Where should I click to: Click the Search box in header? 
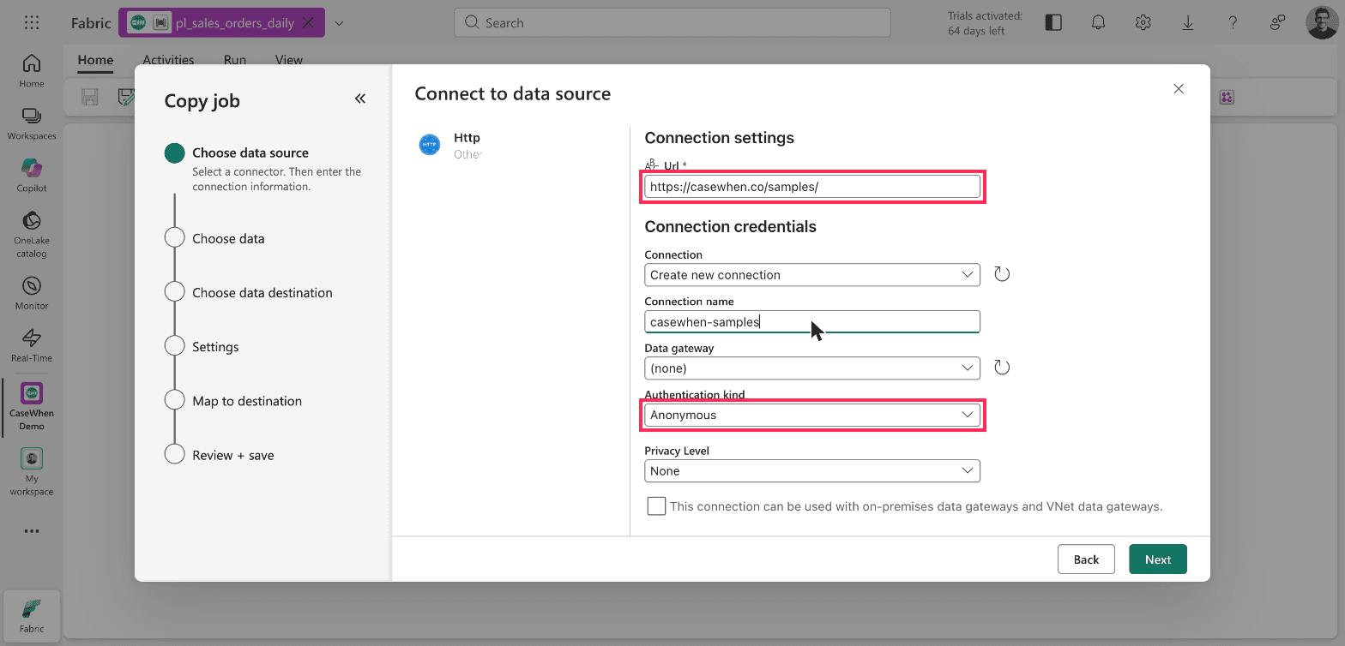click(672, 23)
